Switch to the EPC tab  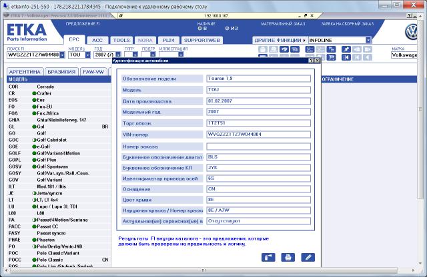pyautogui.click(x=74, y=40)
